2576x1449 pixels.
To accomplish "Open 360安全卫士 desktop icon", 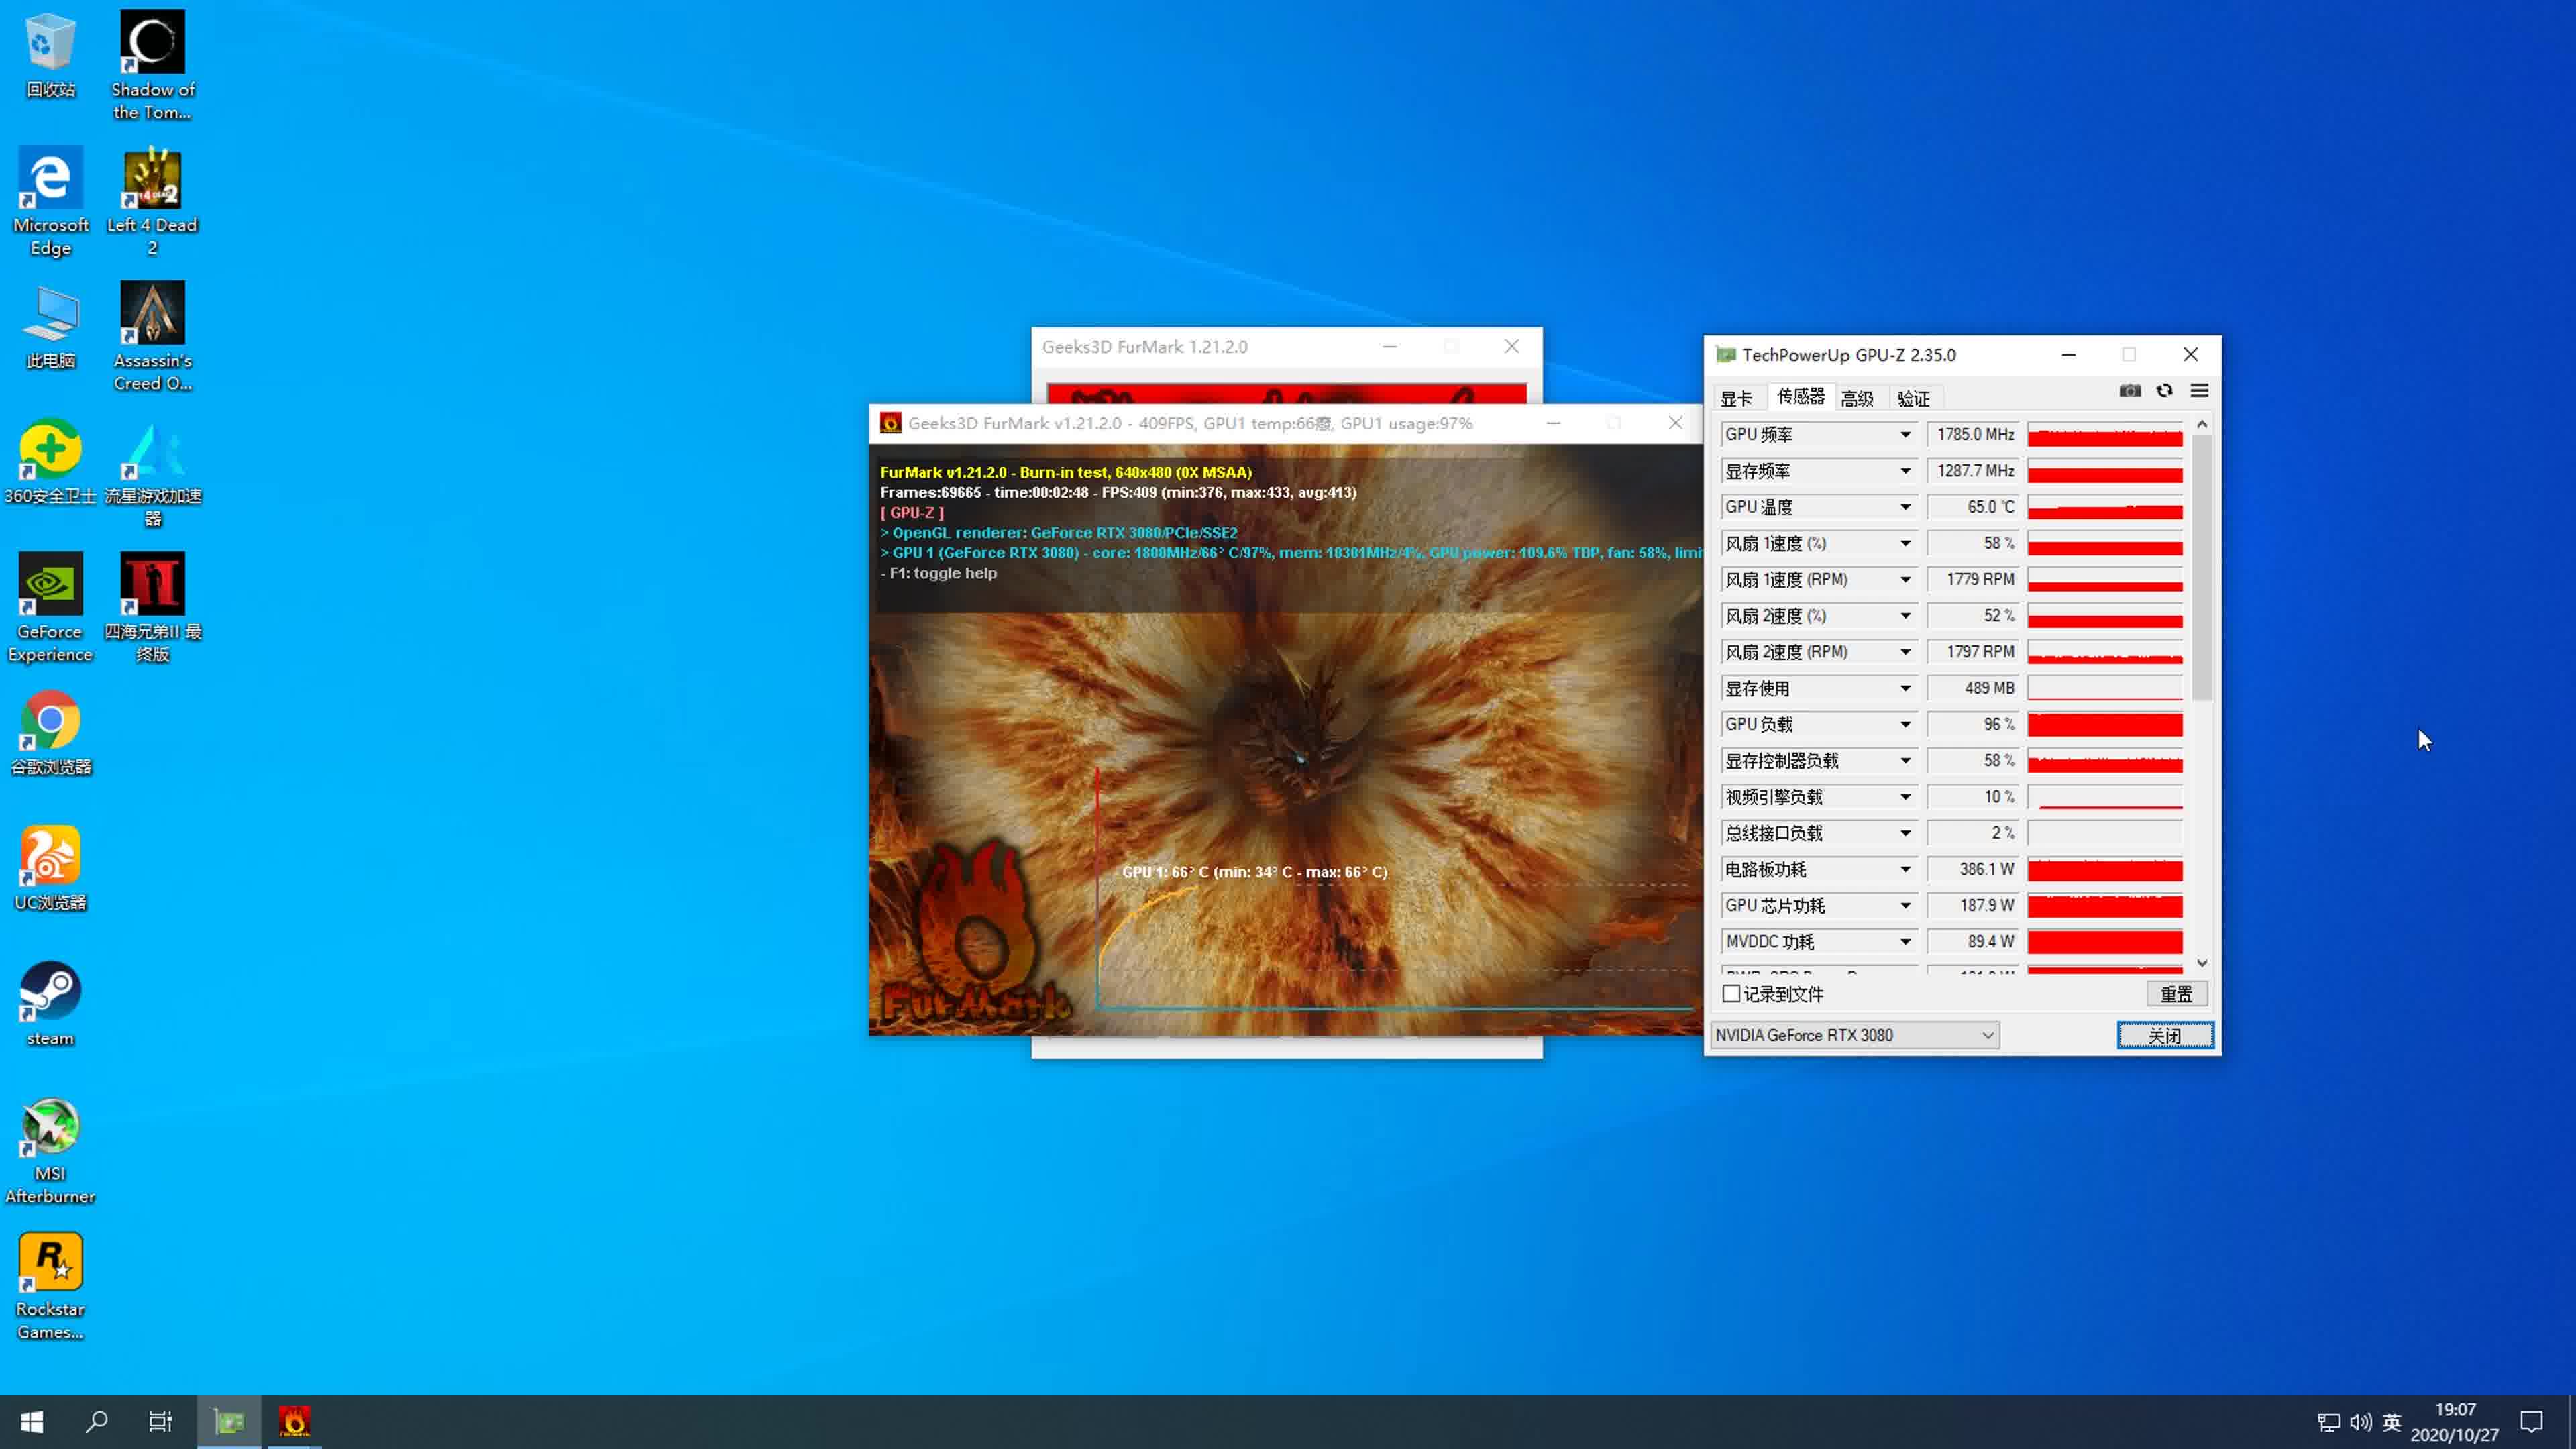I will pyautogui.click(x=50, y=462).
